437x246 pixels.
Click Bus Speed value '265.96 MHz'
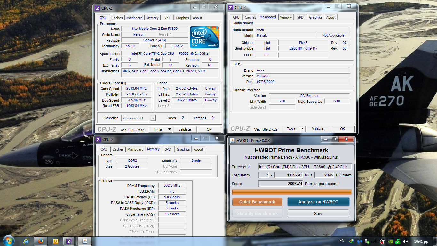(x=137, y=100)
